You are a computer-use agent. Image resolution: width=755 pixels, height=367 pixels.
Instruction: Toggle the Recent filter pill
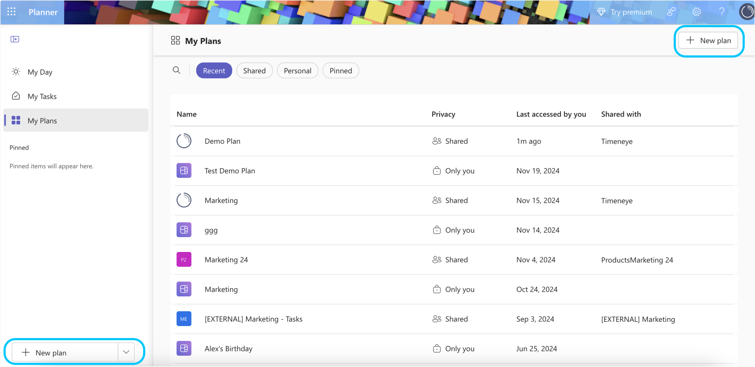[x=214, y=71]
